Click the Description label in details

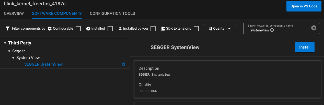[x=149, y=68]
